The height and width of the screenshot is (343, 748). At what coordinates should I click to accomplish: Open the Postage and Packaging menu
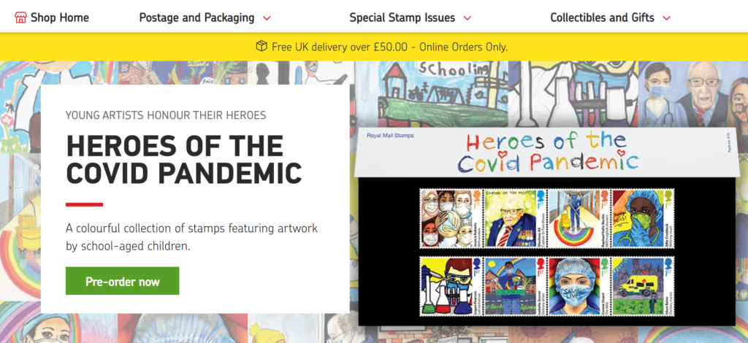[x=197, y=18]
